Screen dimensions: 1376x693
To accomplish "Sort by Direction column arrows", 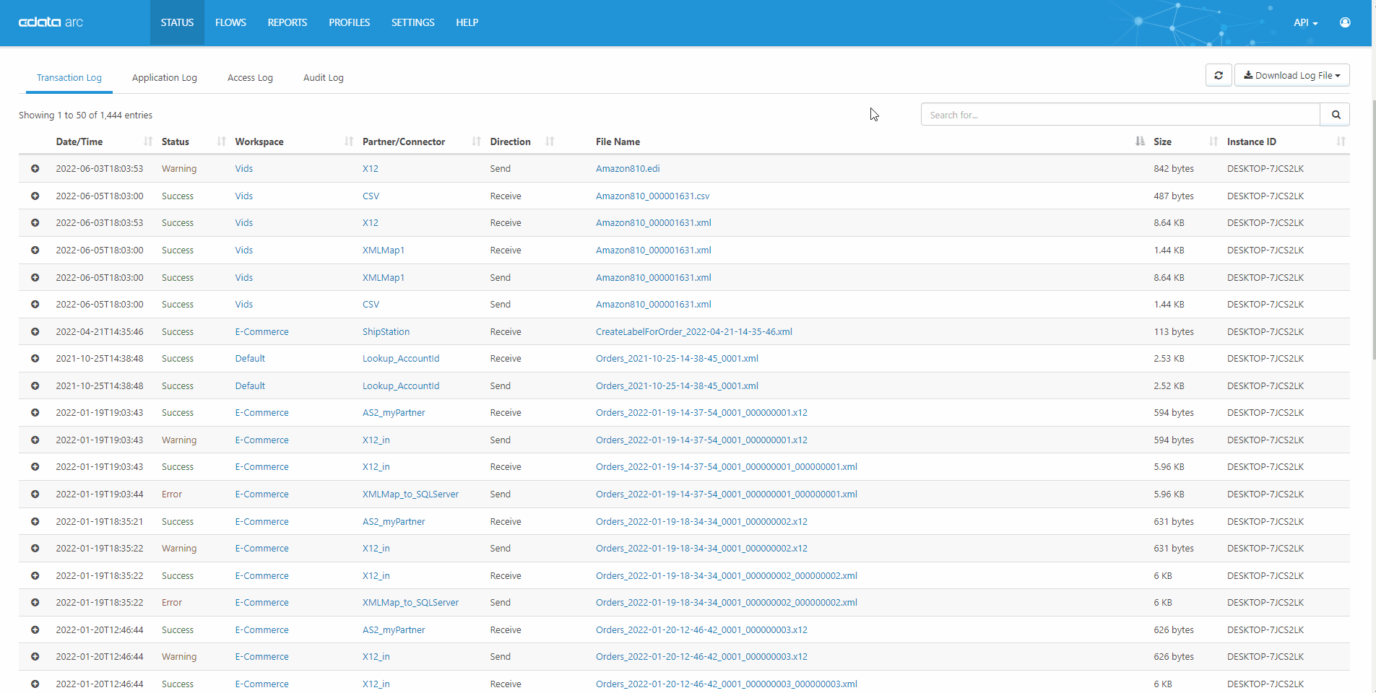I will point(550,141).
